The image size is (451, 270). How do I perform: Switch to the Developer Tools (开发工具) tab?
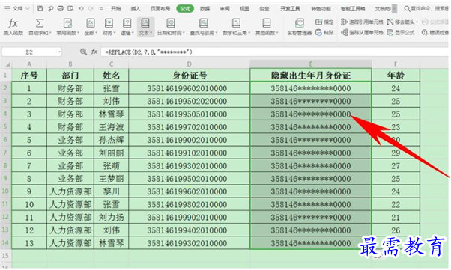tap(290, 9)
